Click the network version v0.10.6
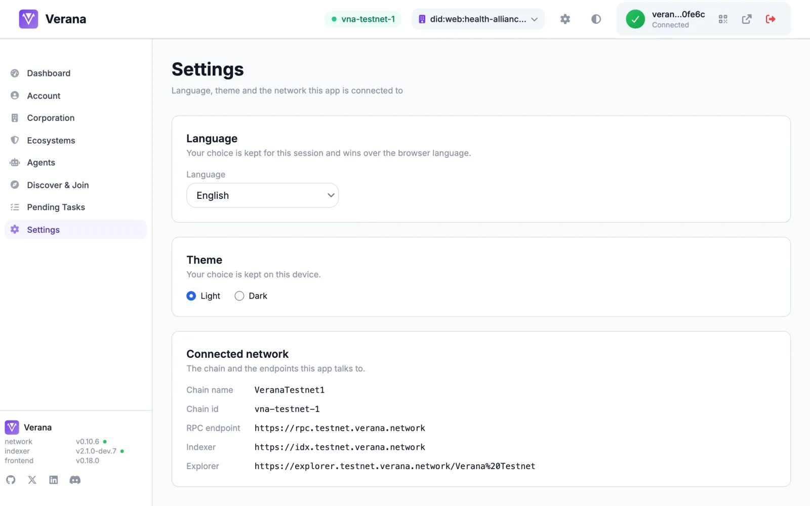This screenshot has width=810, height=506. tap(88, 442)
